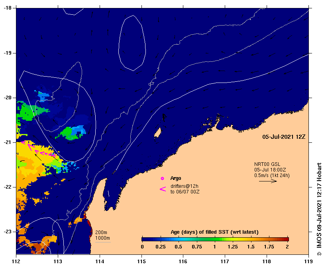Click longitude axis label '113'
326x268 pixels.
point(58,262)
